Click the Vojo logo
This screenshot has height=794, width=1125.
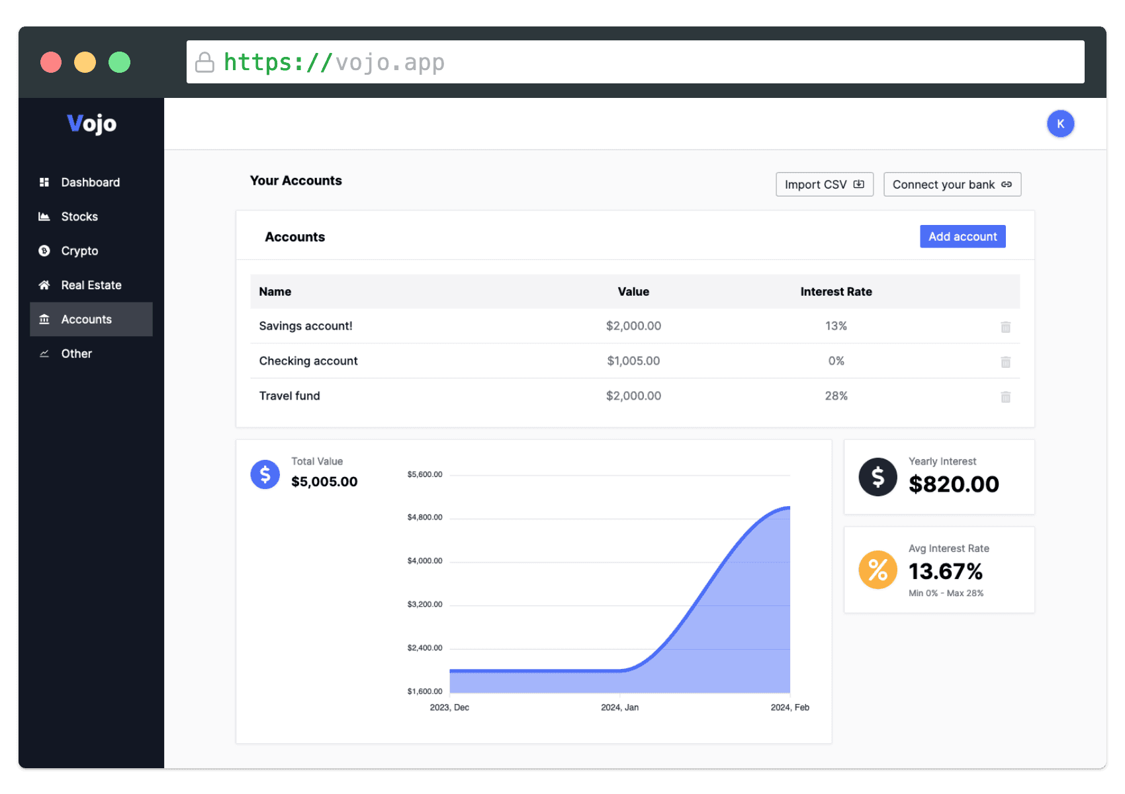click(91, 124)
